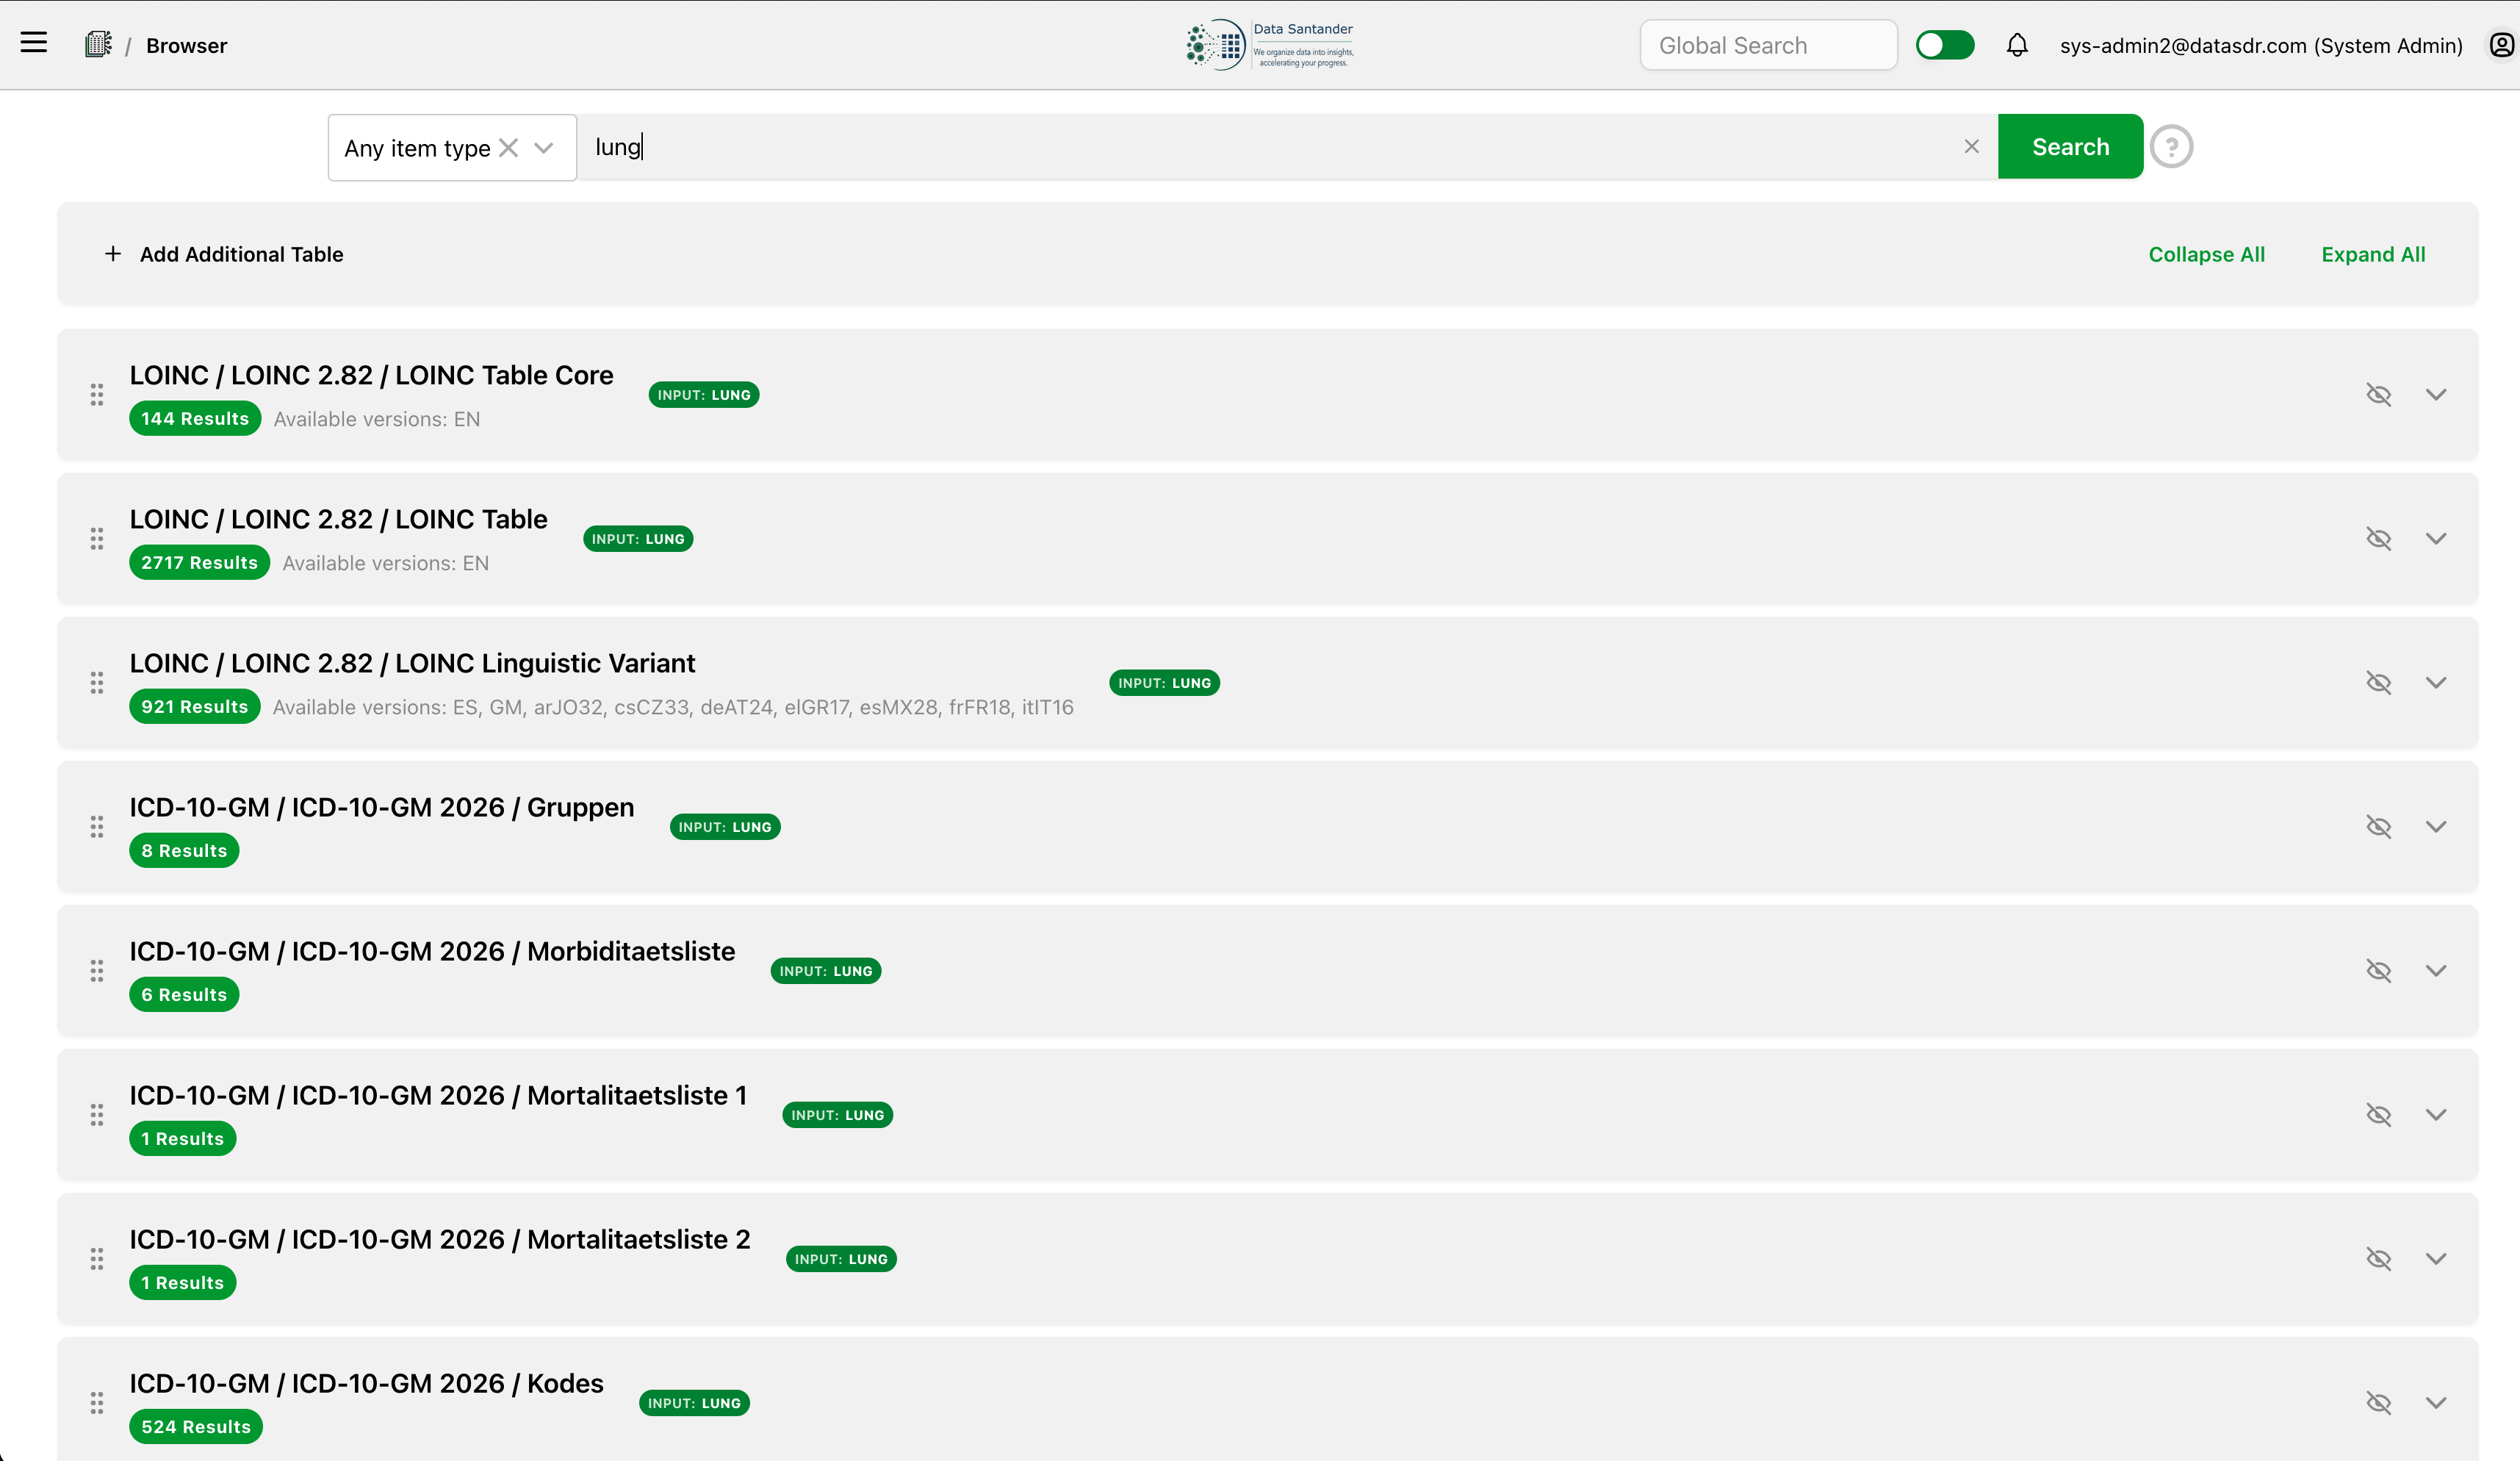
Task: Click the 144 Results badge
Action: tap(195, 419)
